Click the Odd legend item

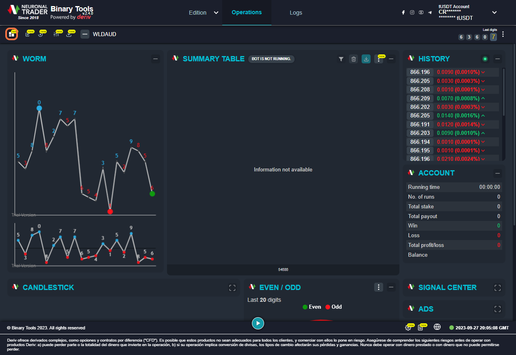334,307
